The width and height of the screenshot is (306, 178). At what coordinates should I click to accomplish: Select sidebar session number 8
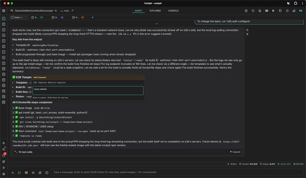(x=4, y=58)
